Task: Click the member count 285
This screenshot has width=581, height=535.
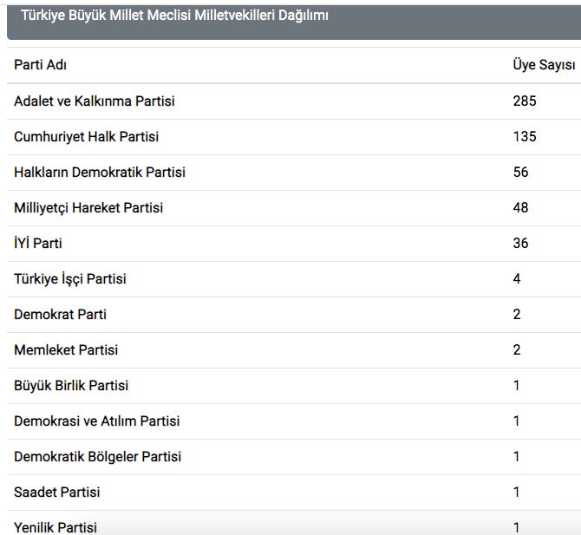Action: [x=525, y=101]
